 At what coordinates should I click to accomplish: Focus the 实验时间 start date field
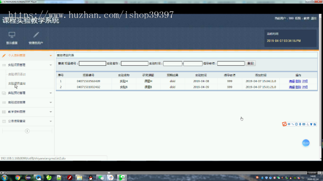click(x=173, y=63)
